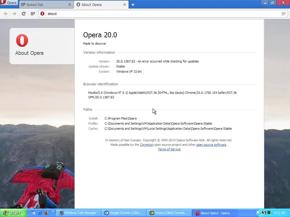Switch to Opera (32bit) Download taskbar window
The width and height of the screenshot is (290, 217).
[x=169, y=213]
